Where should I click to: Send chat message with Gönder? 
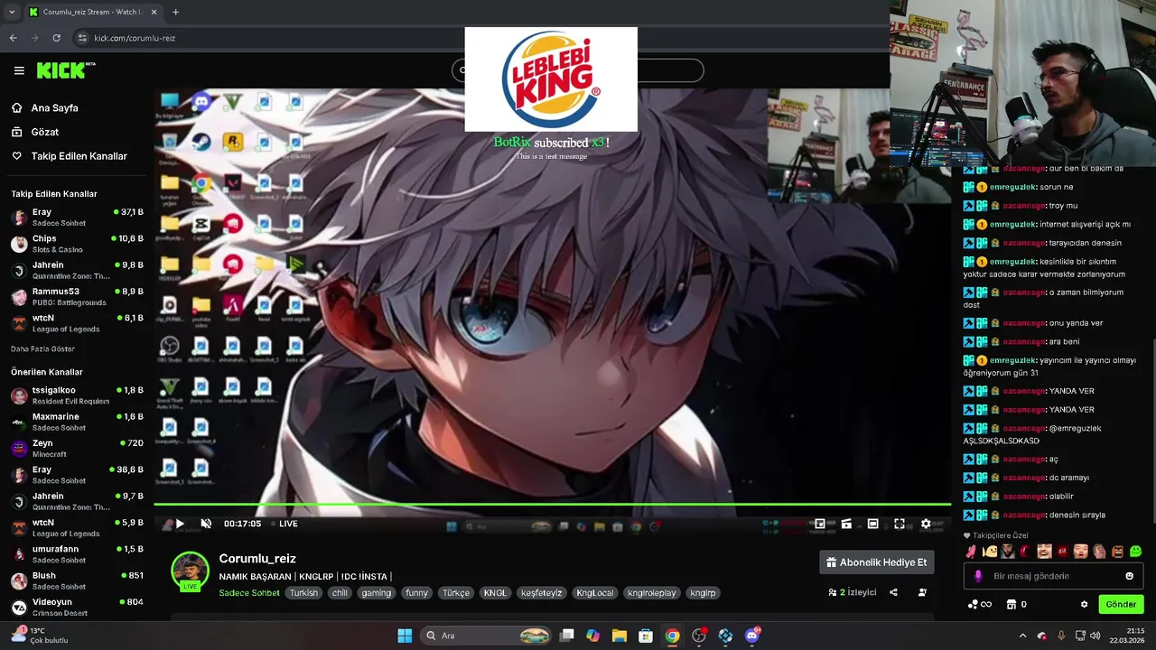click(x=1121, y=604)
